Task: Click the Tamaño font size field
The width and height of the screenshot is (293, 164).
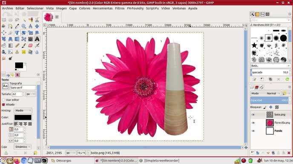Action: (x=17, y=94)
